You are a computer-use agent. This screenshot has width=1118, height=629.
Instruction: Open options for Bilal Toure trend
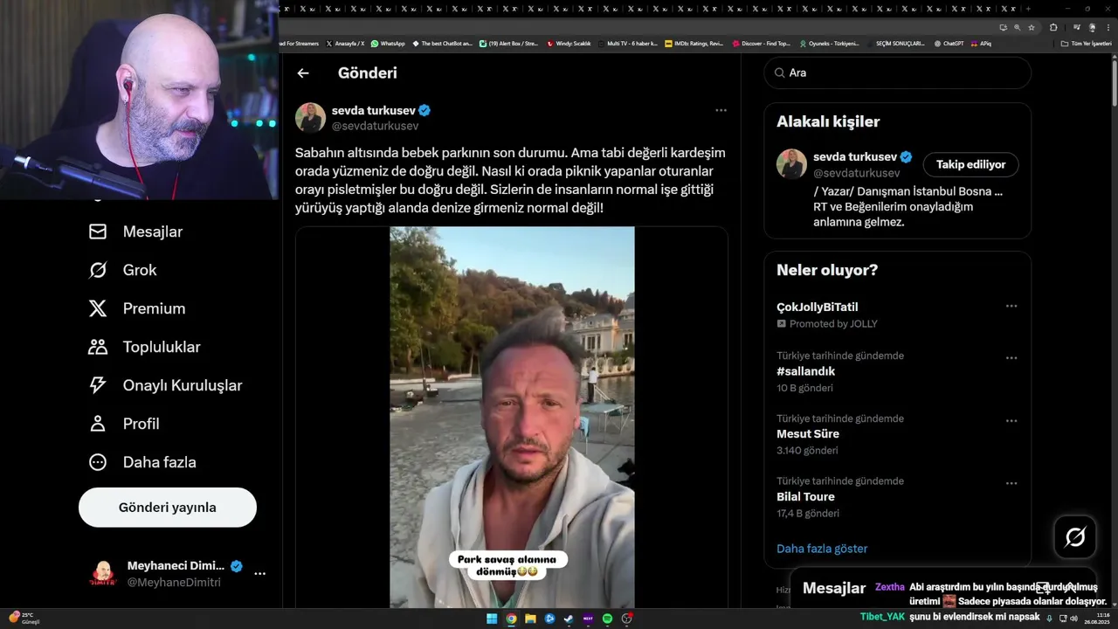click(1011, 484)
